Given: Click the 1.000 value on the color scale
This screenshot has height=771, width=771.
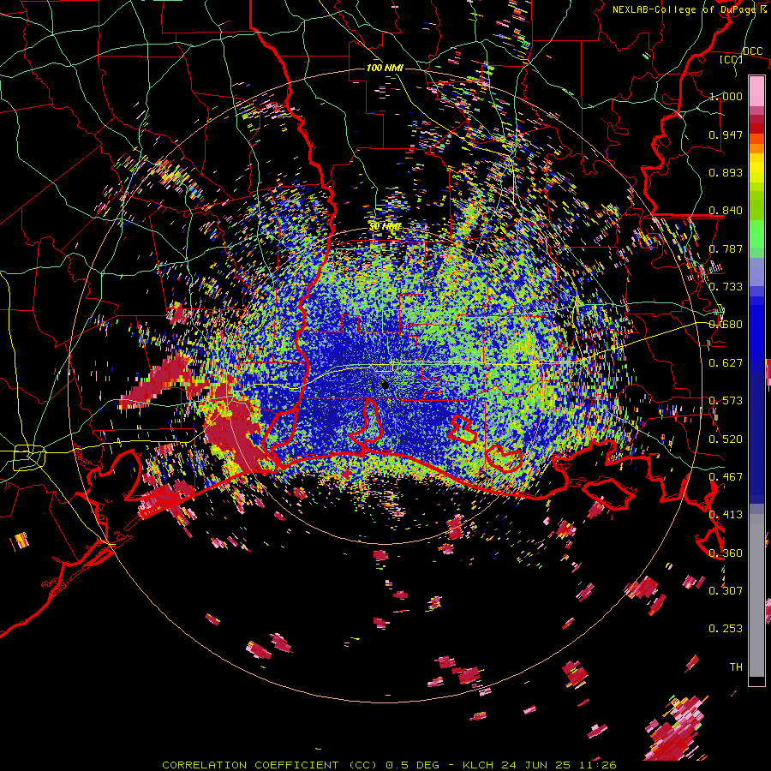Looking at the screenshot, I should (726, 96).
